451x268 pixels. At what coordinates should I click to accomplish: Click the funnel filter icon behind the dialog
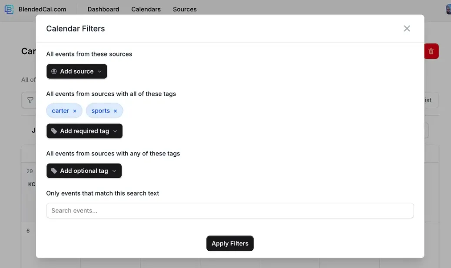click(30, 100)
